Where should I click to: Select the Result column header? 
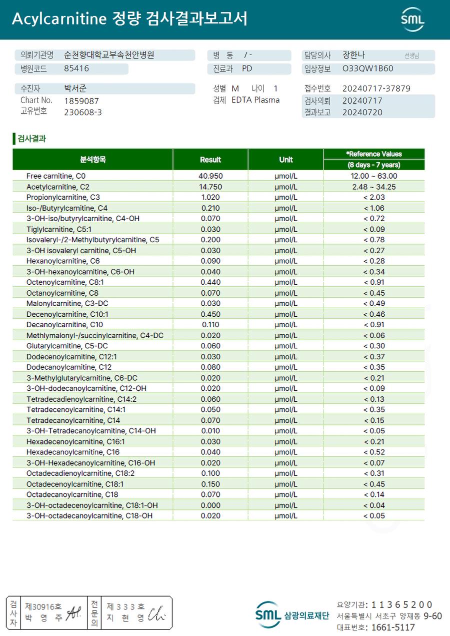coord(210,160)
